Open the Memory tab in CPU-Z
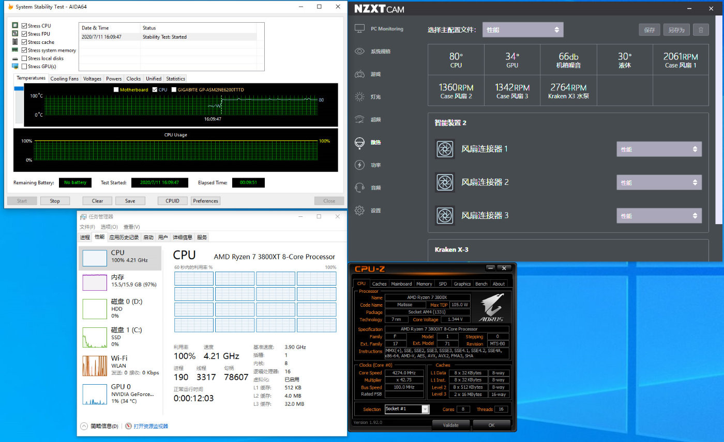724x442 pixels. click(x=424, y=283)
